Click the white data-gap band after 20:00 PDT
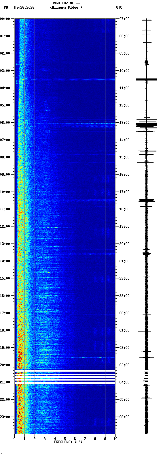Screen dimensions: 159x457 [65, 370]
